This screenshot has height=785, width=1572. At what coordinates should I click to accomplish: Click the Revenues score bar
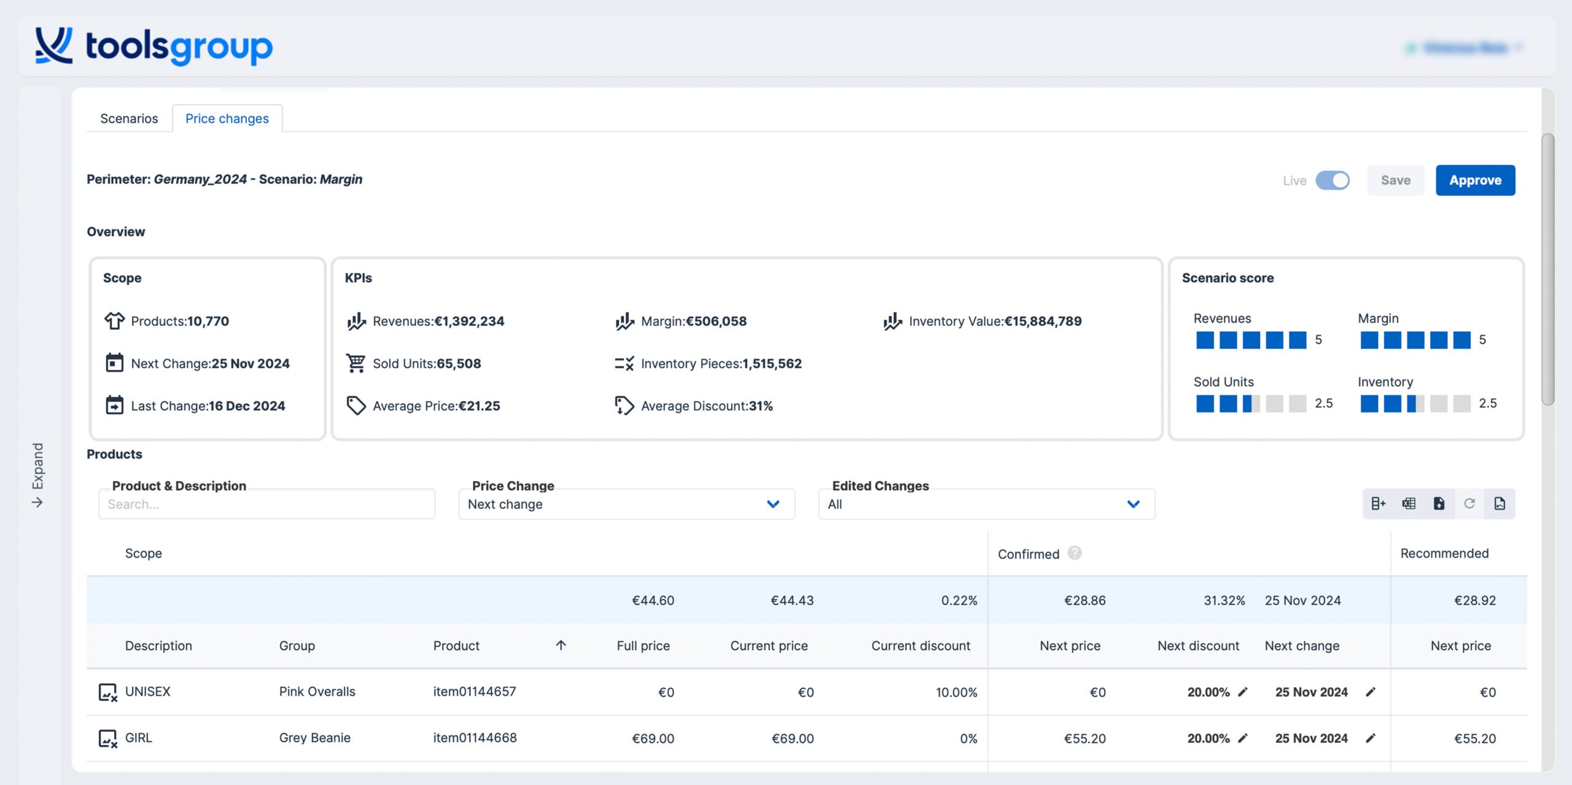tap(1251, 340)
